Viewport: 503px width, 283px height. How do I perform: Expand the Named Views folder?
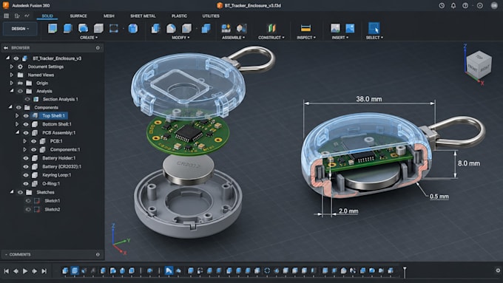(x=12, y=75)
